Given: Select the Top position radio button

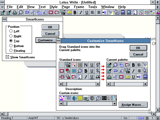Looking at the screenshot, I should (x=11, y=41).
